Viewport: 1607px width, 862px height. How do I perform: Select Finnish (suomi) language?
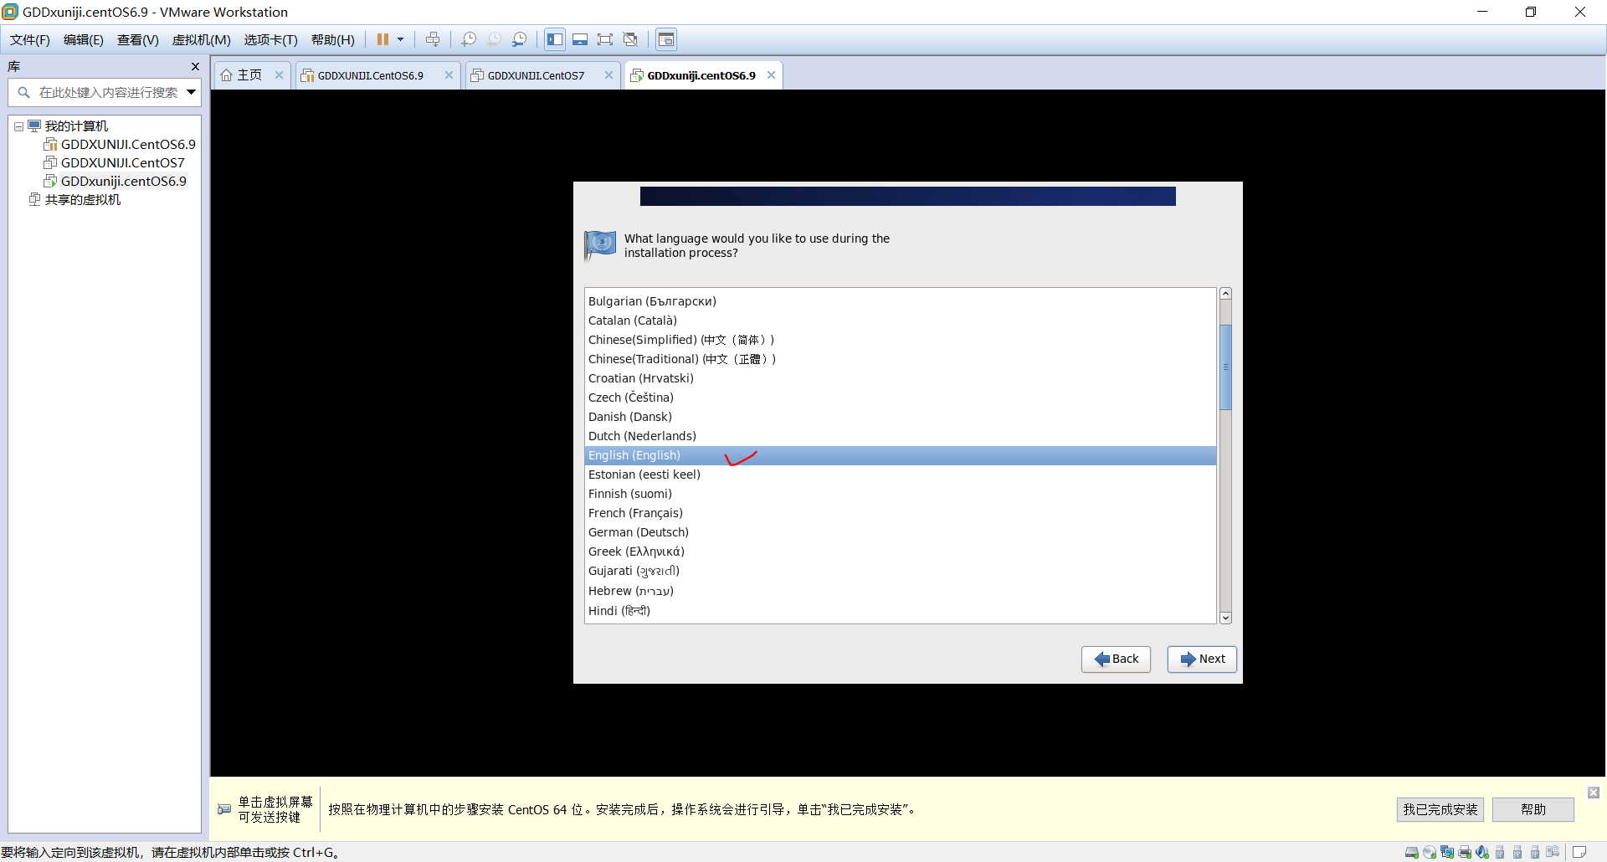(x=901, y=494)
